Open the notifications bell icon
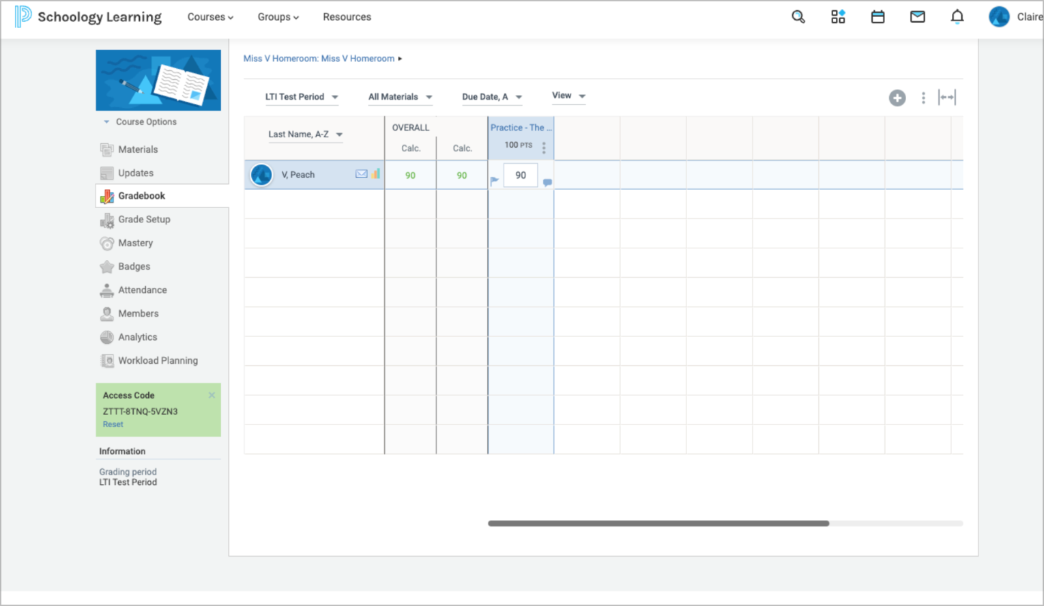 [957, 17]
